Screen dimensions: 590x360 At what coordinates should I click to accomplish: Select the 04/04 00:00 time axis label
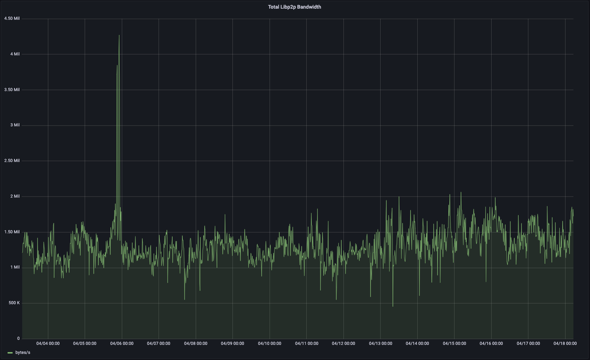[48, 343]
